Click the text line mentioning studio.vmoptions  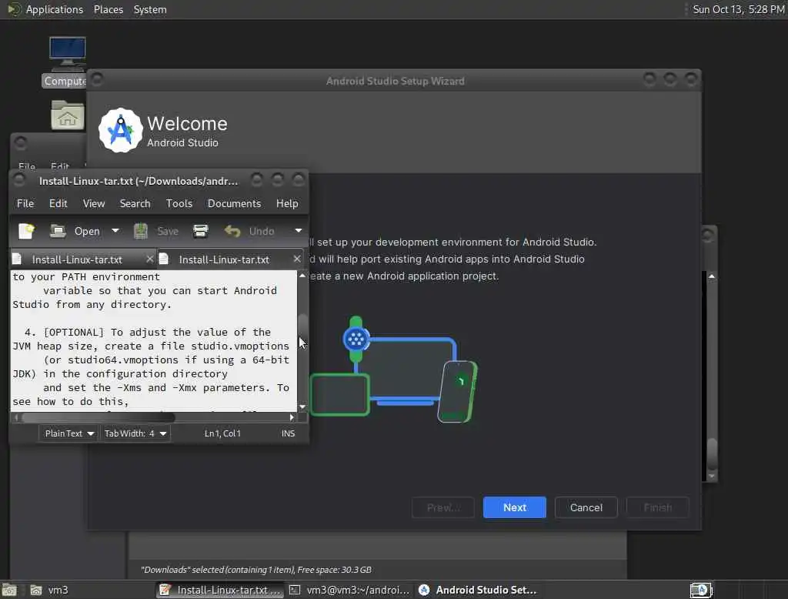click(x=151, y=346)
